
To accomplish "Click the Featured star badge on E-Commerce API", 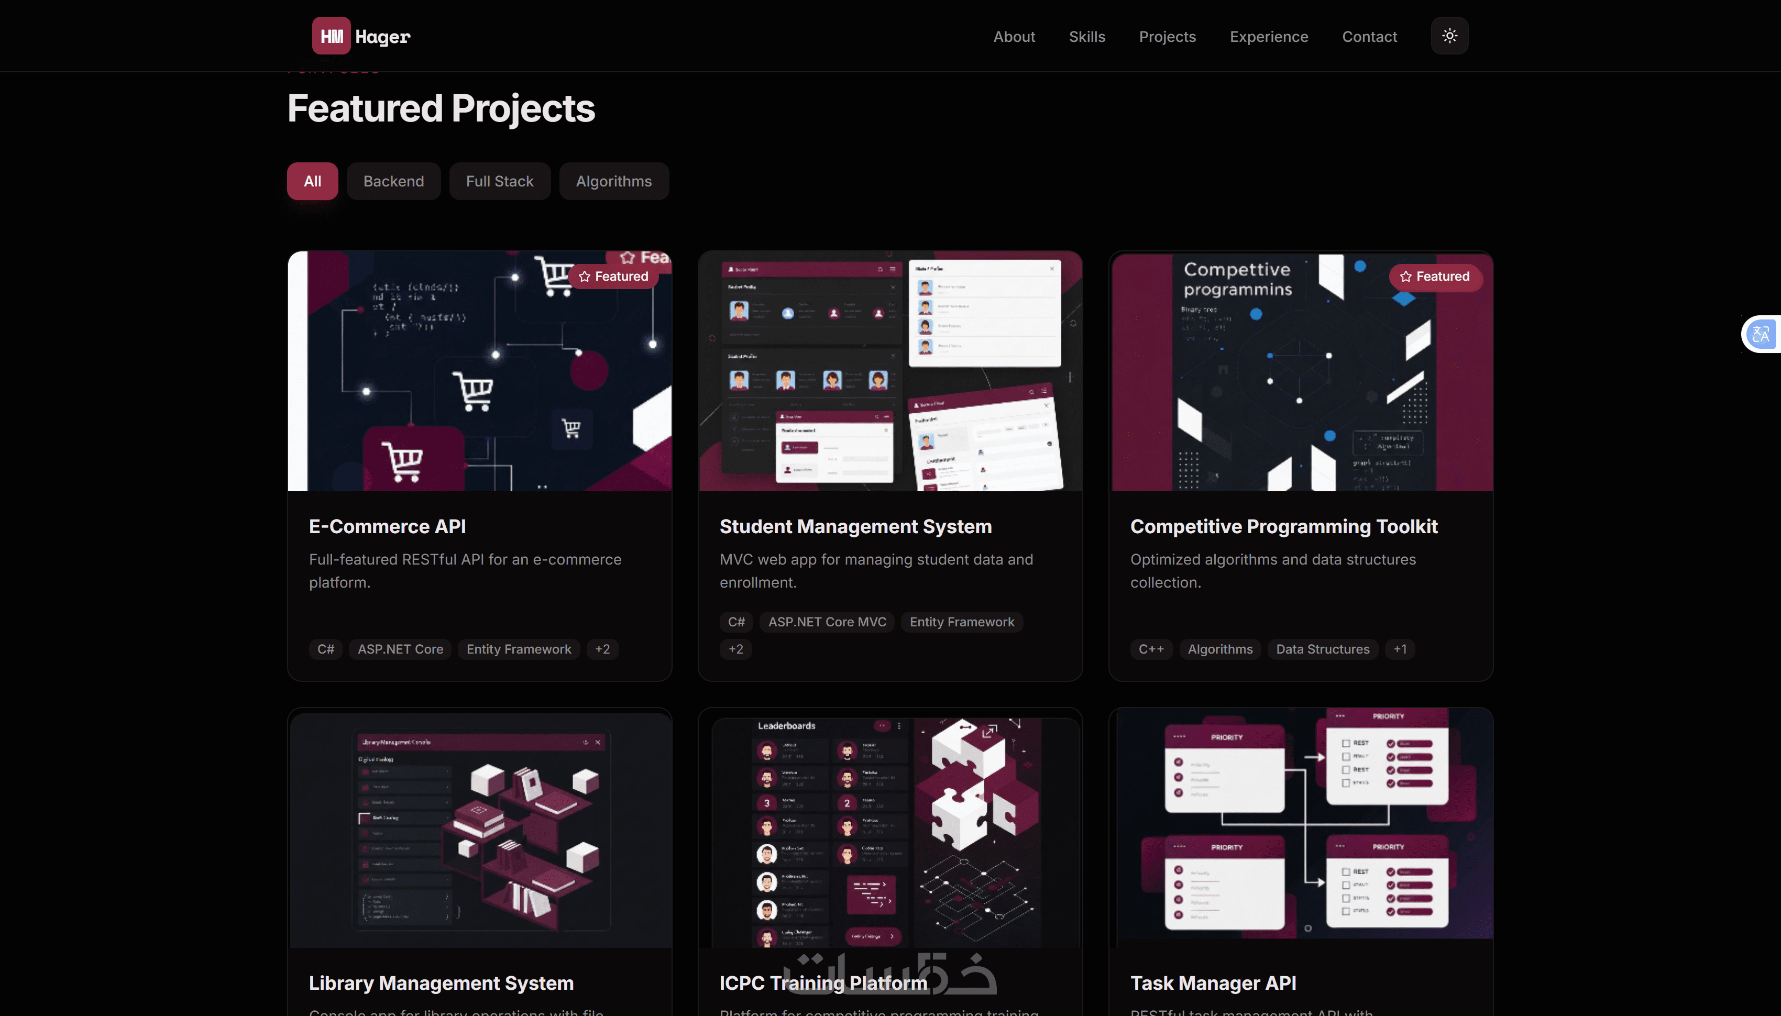I will (613, 277).
